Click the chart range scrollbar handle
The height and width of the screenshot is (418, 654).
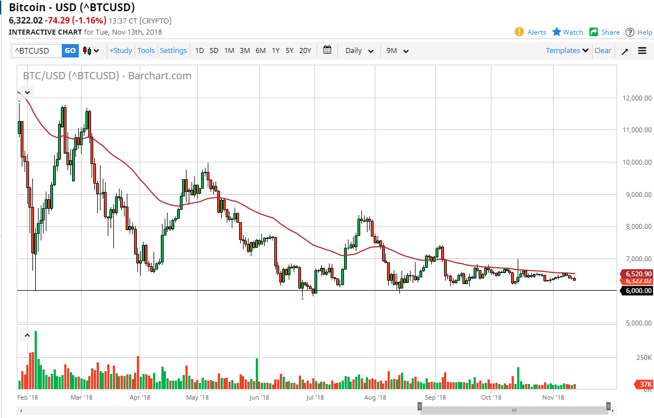(x=514, y=410)
